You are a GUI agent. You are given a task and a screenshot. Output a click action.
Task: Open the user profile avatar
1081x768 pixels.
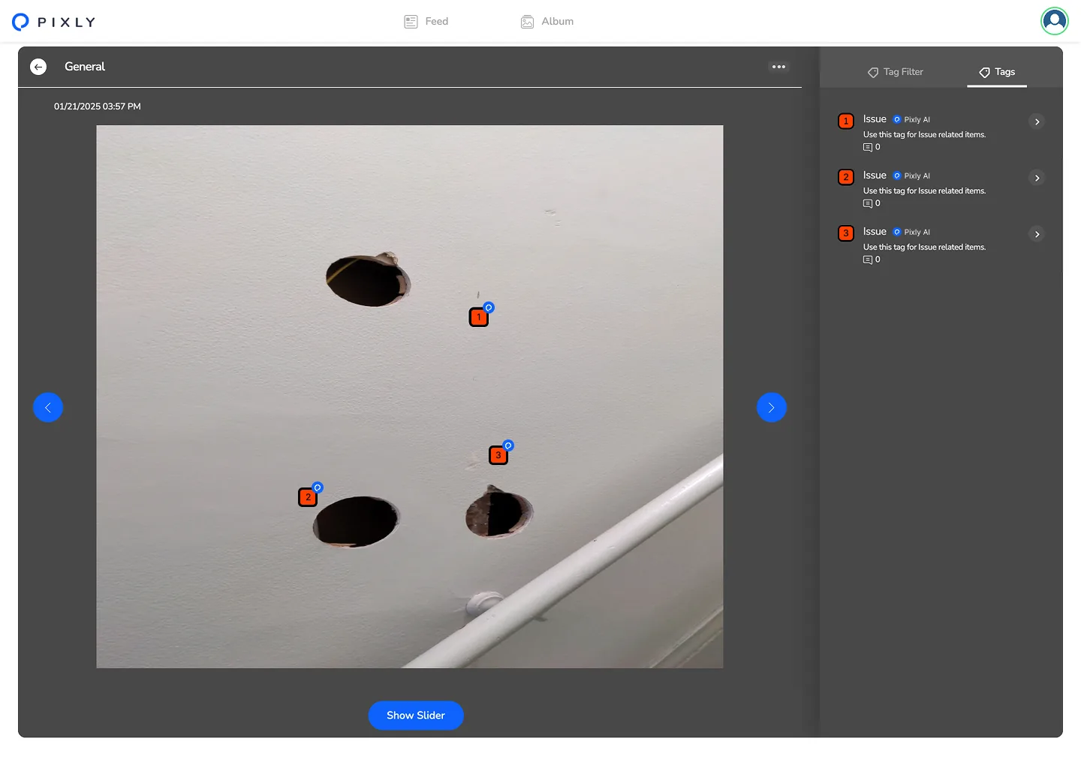[x=1054, y=21]
